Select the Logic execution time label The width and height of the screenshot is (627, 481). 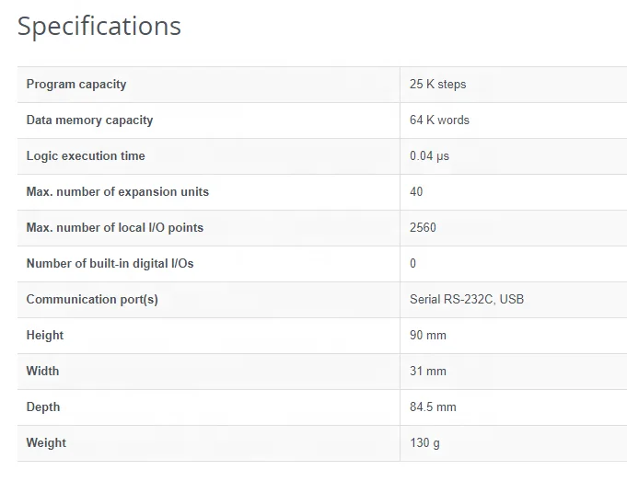click(86, 156)
